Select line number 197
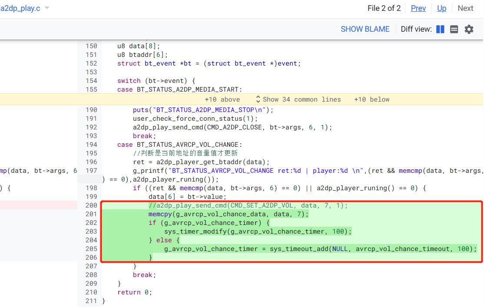Viewport: 484px width, 307px height. 91,171
